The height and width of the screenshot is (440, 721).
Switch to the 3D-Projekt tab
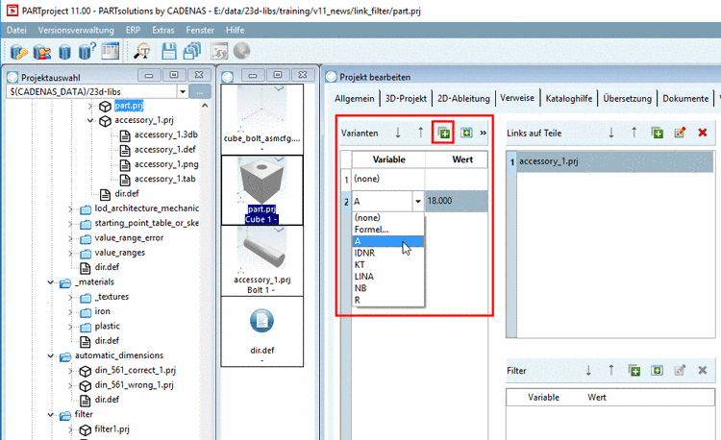tap(406, 98)
